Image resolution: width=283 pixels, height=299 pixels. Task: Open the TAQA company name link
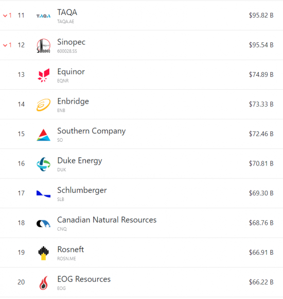[x=67, y=12]
